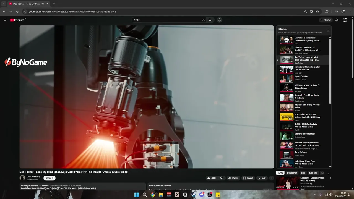Open CapCut from the taskbar
This screenshot has height=199, width=354.
185,195
